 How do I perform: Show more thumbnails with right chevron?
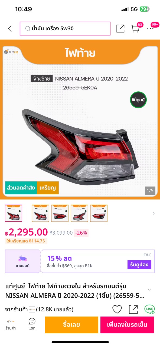pos(154,213)
